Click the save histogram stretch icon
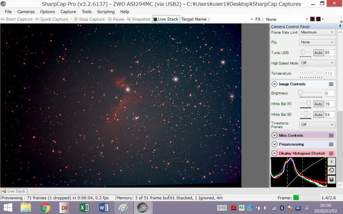Viewport: 343px width, 214px height. 332,179
